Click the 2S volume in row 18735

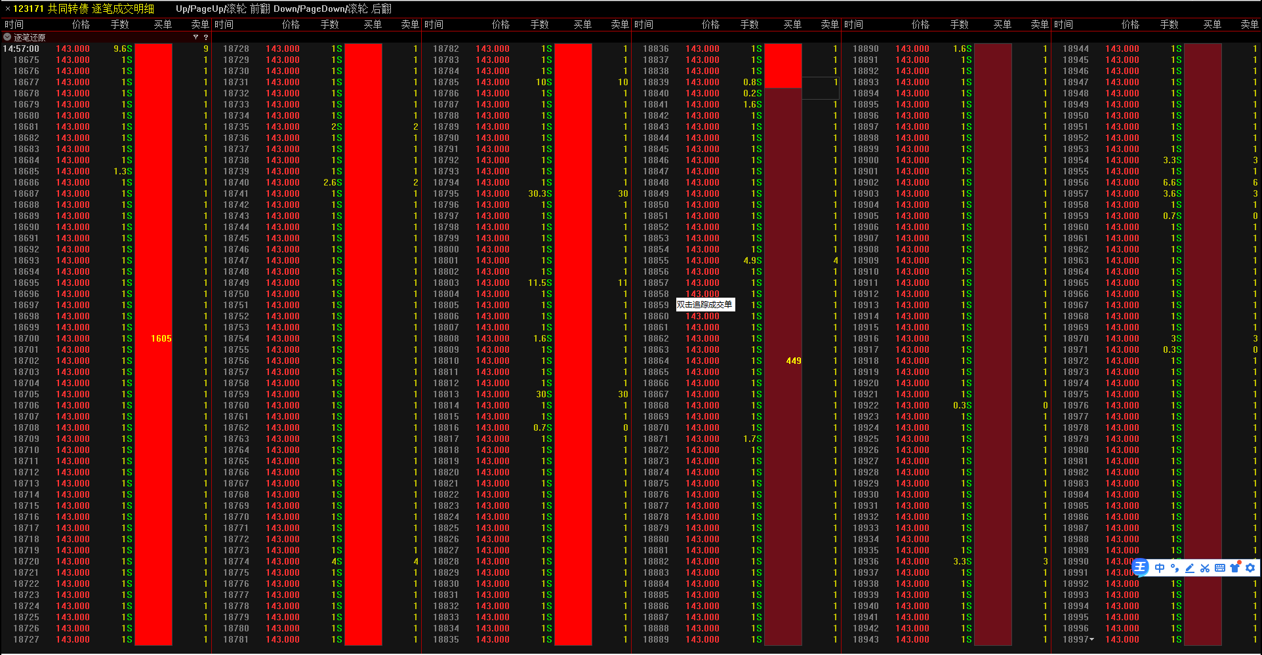click(x=337, y=127)
